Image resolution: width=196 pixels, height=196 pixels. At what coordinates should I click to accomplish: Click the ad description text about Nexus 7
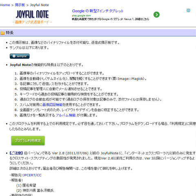[111, 19]
